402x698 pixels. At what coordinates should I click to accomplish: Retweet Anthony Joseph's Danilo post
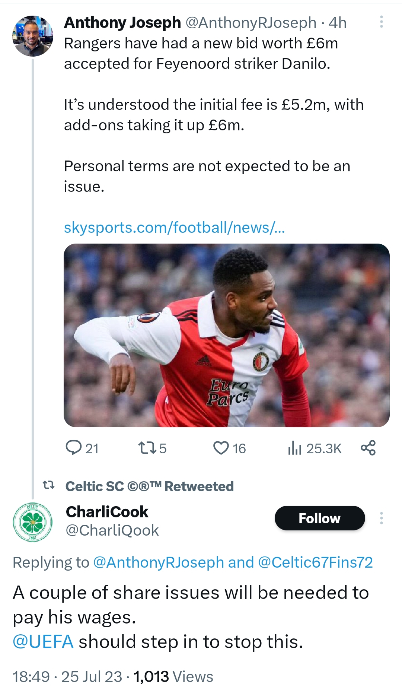[147, 448]
